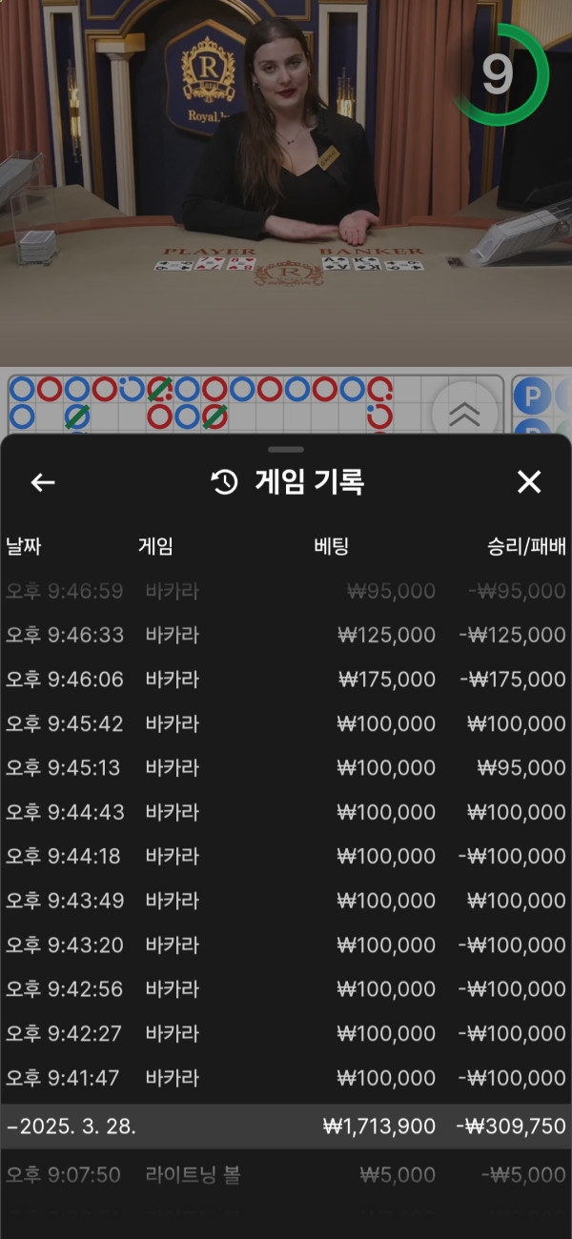Image resolution: width=572 pixels, height=1239 pixels.
Task: Click the 승리/패배 column header
Action: (x=526, y=546)
